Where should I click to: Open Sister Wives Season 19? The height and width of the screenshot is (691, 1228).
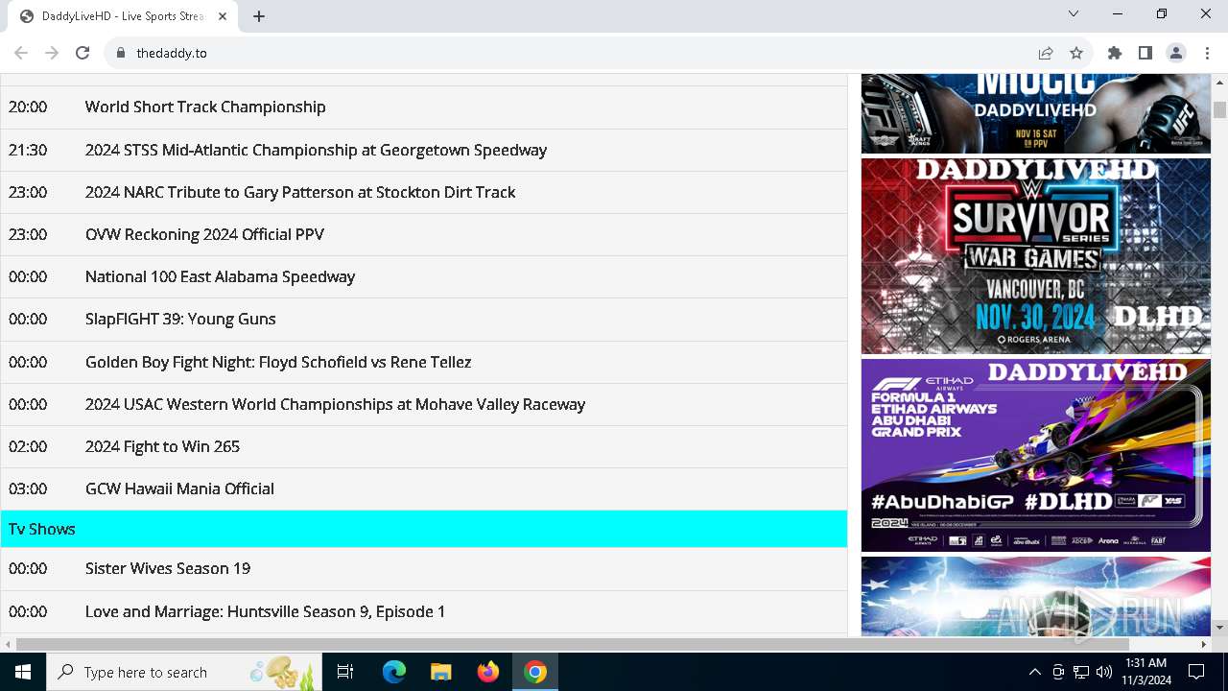pos(168,568)
